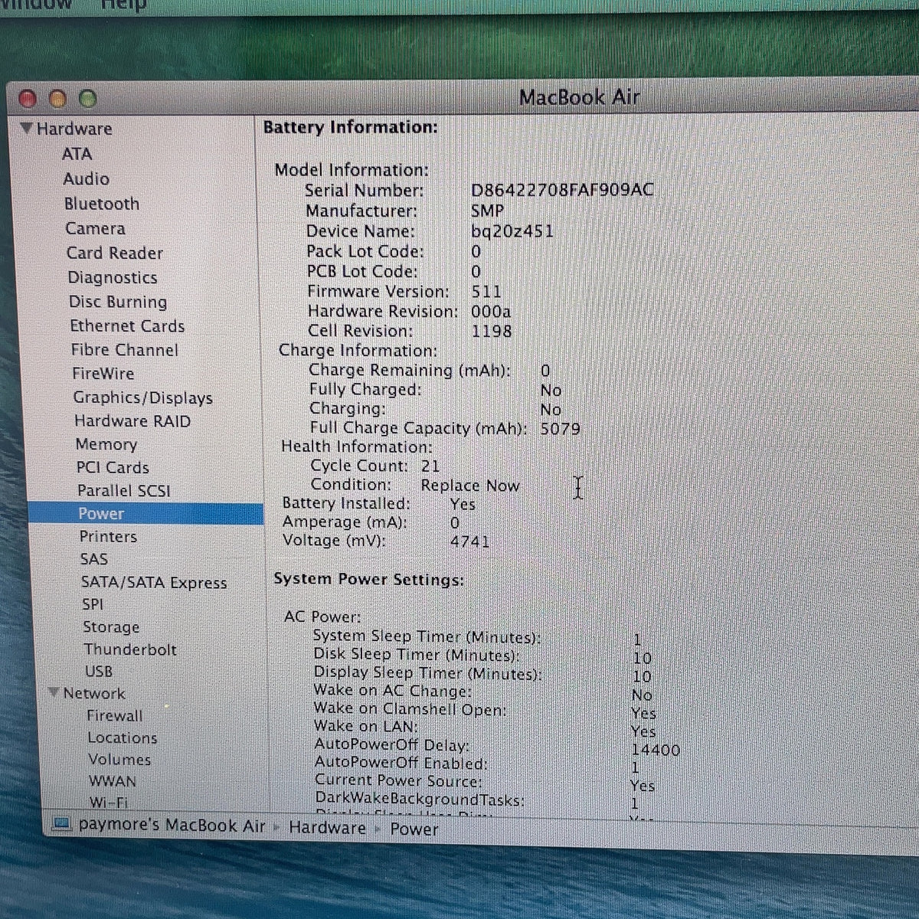Click the green zoom window button
The width and height of the screenshot is (919, 919).
point(87,99)
